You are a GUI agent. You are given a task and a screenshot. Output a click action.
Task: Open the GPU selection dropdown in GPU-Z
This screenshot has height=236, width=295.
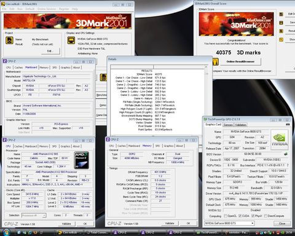[x=229, y=223]
